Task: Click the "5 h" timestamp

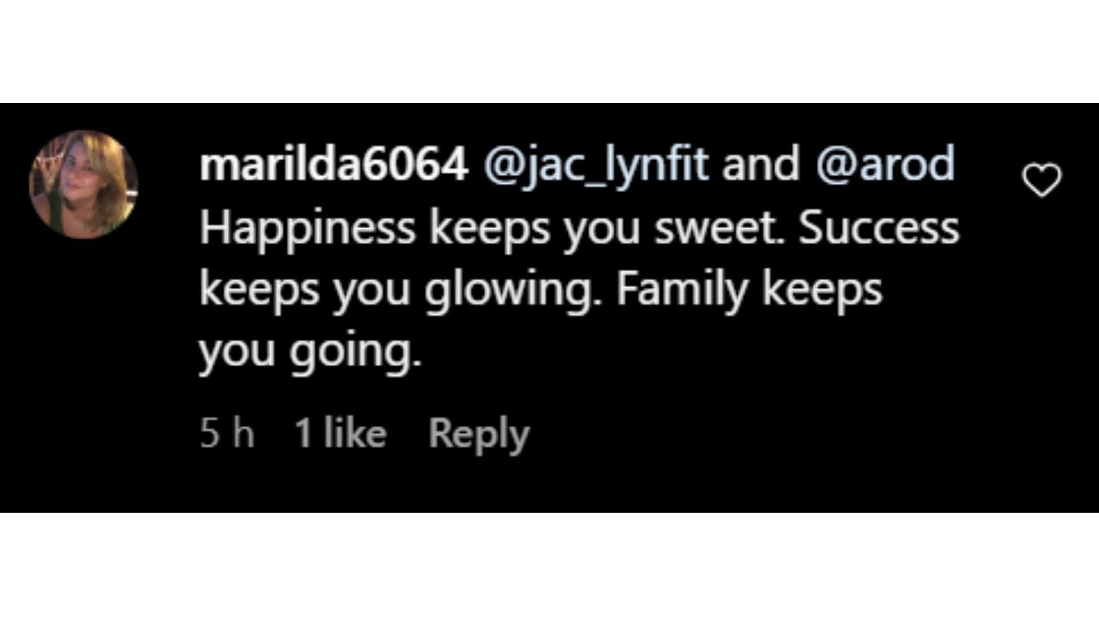Action: (227, 433)
